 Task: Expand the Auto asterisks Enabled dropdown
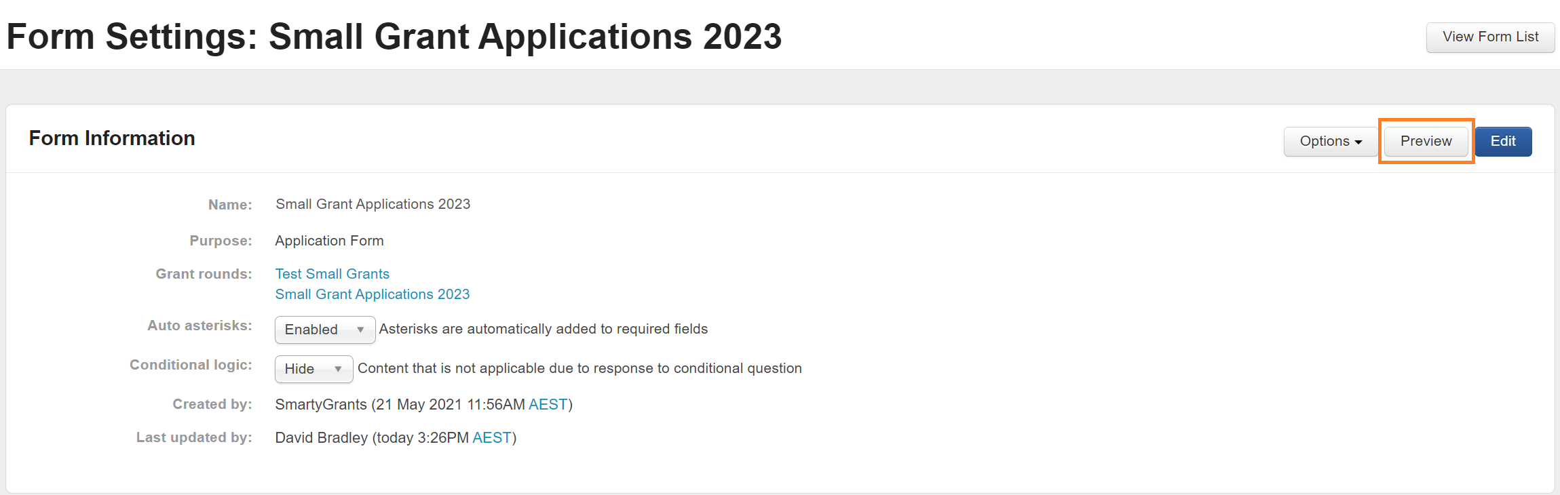(324, 330)
